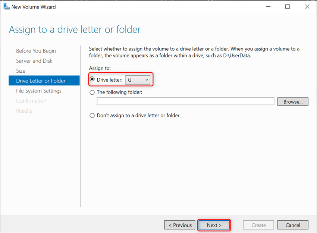The image size is (317, 233).
Task: Select the "Drive letter" radio option
Action: click(92, 79)
